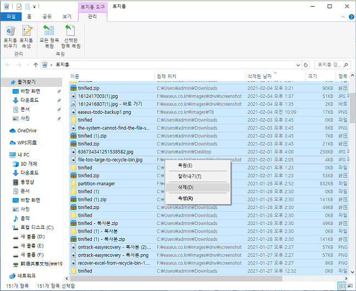Expand the address bar history dropdown
This screenshot has width=356, height=291.
pyautogui.click(x=298, y=65)
